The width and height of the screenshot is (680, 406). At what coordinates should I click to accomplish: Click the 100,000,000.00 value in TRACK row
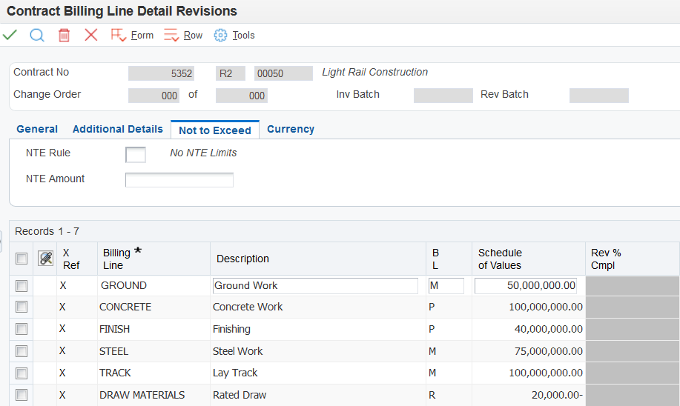coord(528,373)
